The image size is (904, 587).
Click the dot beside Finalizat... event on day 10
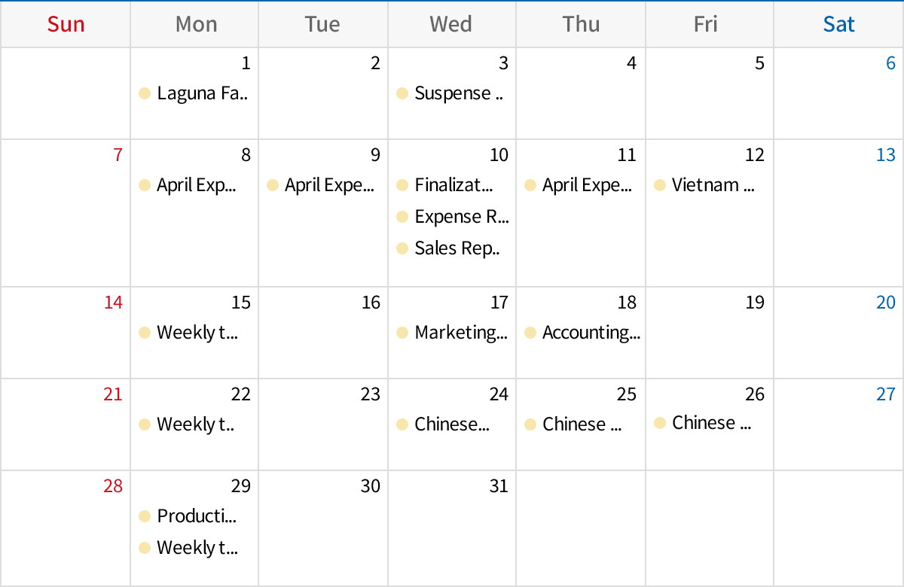pos(402,184)
